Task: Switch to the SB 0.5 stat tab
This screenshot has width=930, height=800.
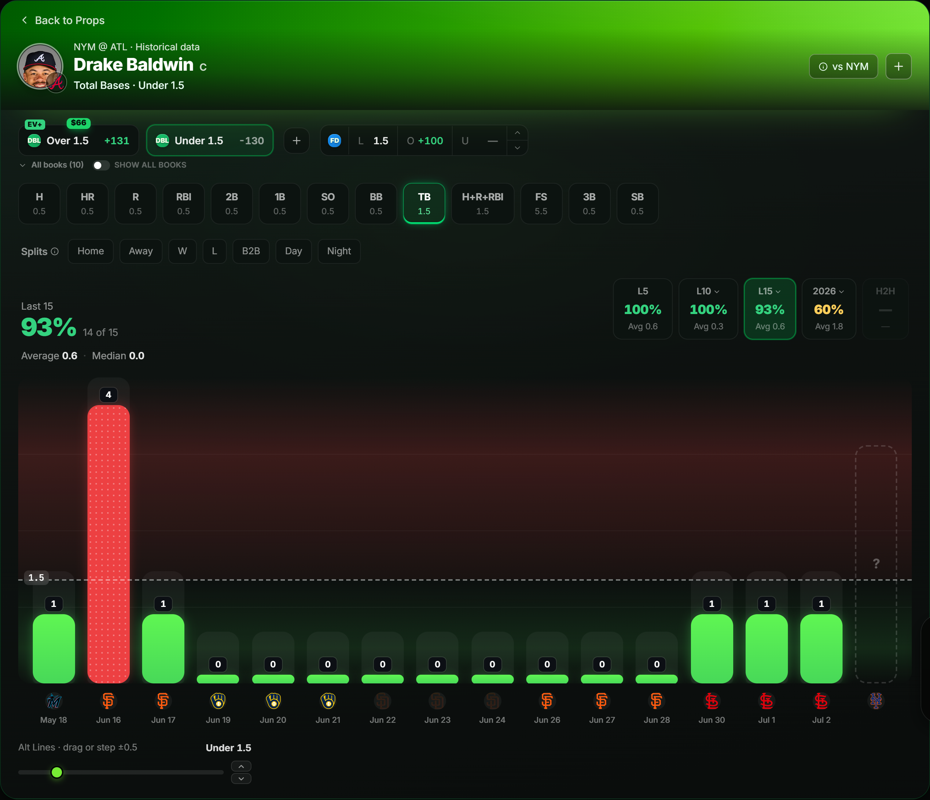Action: tap(637, 203)
